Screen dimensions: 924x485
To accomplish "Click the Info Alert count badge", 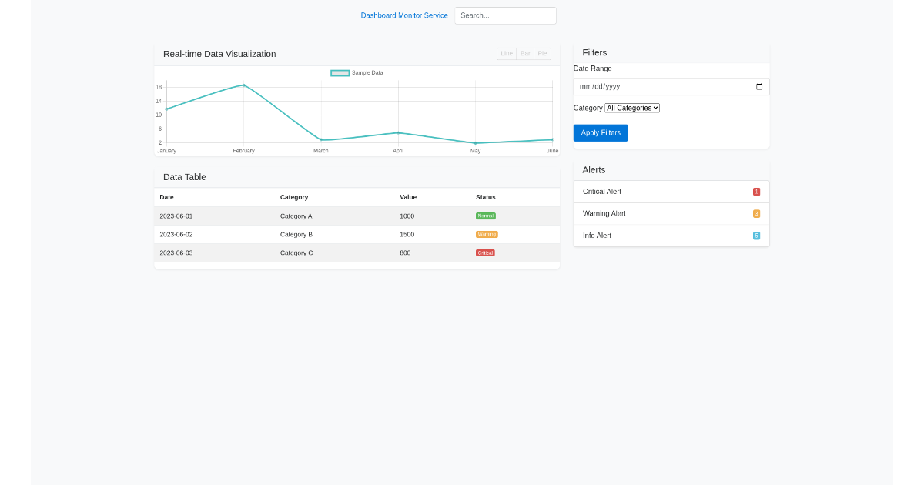I will (x=755, y=236).
